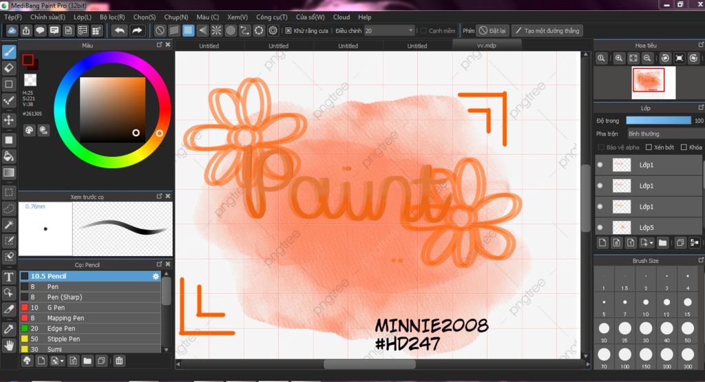This screenshot has width=705, height=382.
Task: Select the Gradient tool
Action: 9,173
